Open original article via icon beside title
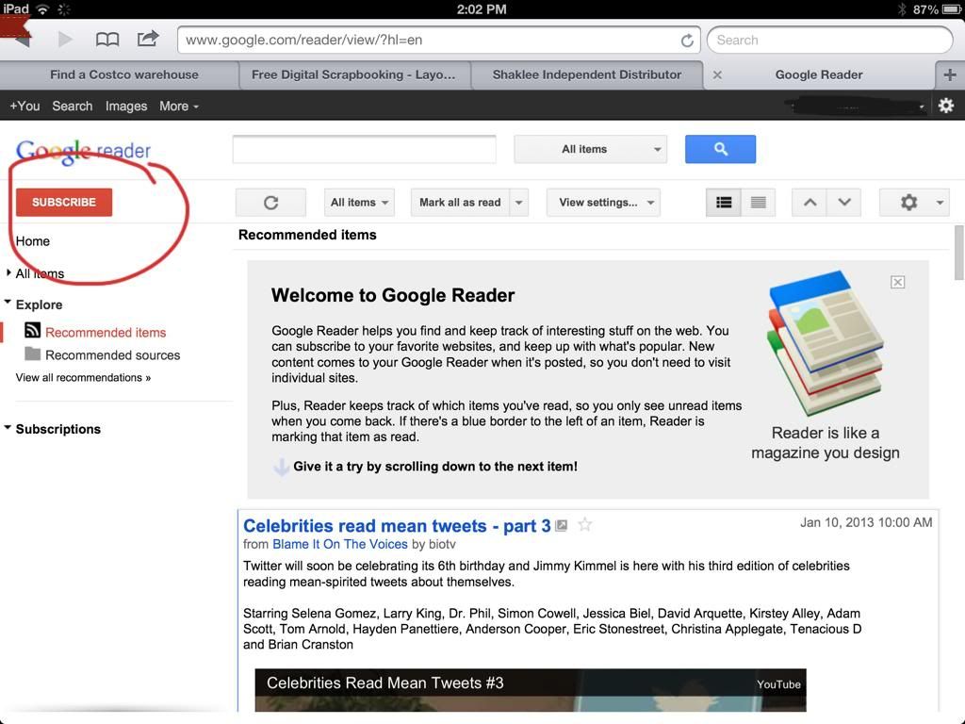 pyautogui.click(x=562, y=525)
